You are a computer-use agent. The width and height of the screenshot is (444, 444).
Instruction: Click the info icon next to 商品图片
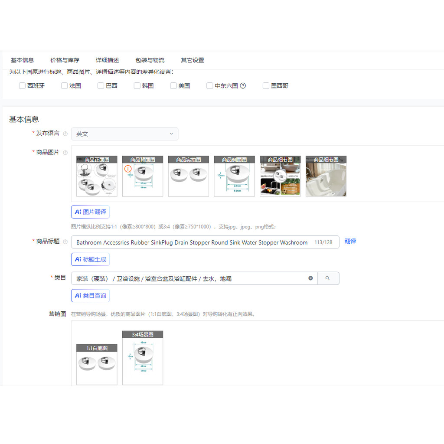coord(65,153)
